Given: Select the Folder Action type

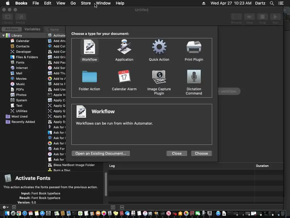Looking at the screenshot, I should [89, 81].
